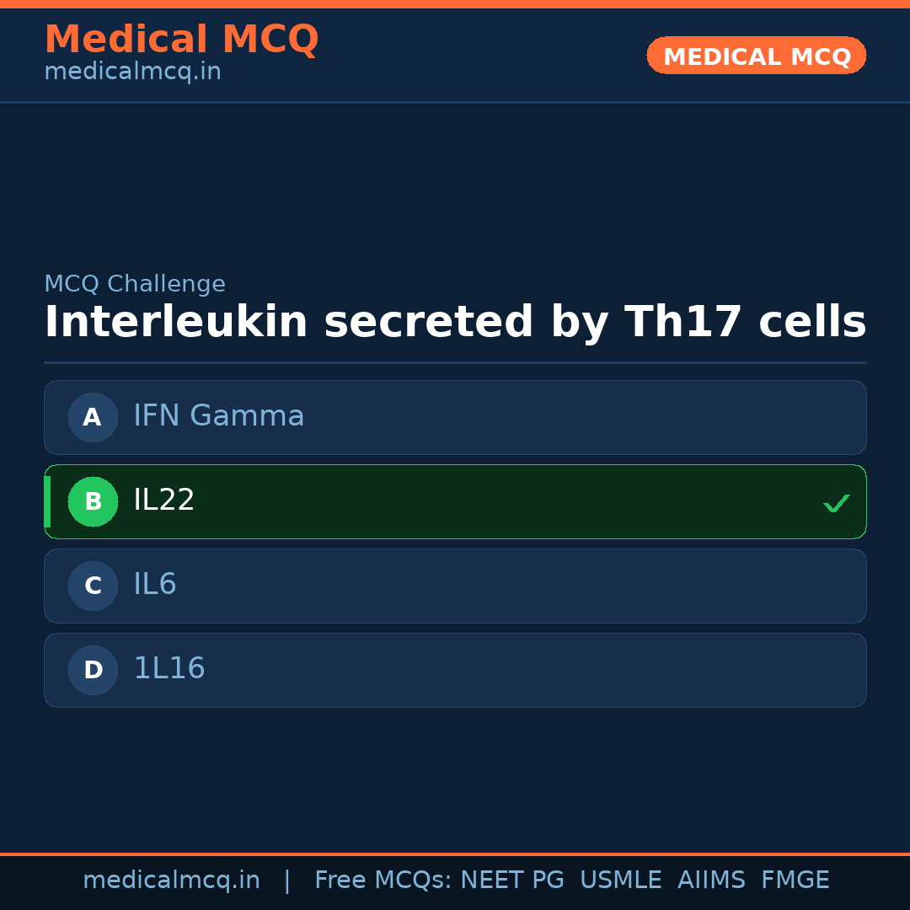Click the green bar beside IL22
The width and height of the screenshot is (910, 910).
coord(47,501)
